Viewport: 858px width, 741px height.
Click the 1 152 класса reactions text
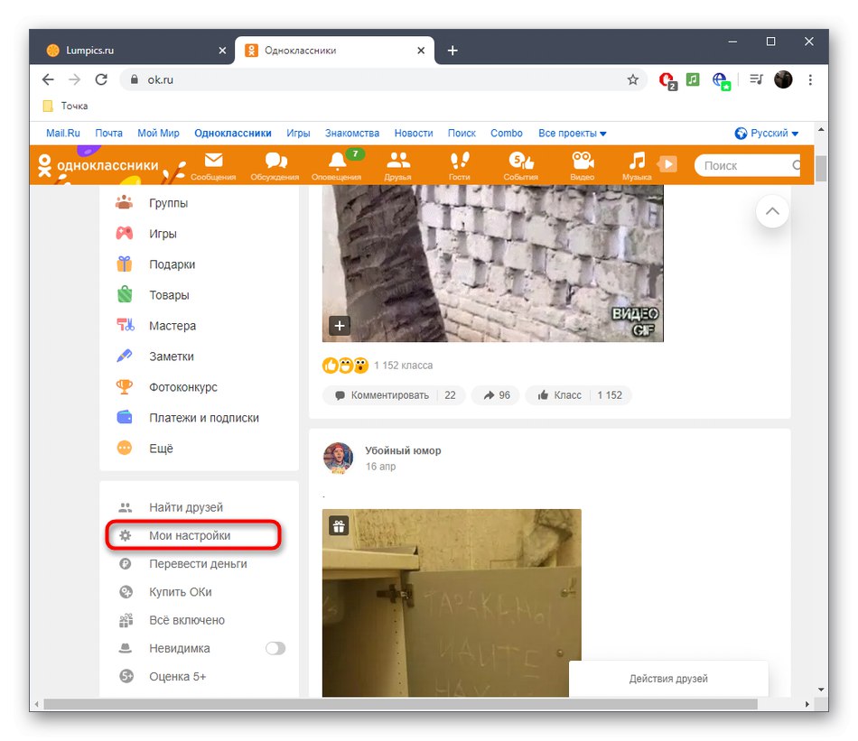click(x=404, y=366)
